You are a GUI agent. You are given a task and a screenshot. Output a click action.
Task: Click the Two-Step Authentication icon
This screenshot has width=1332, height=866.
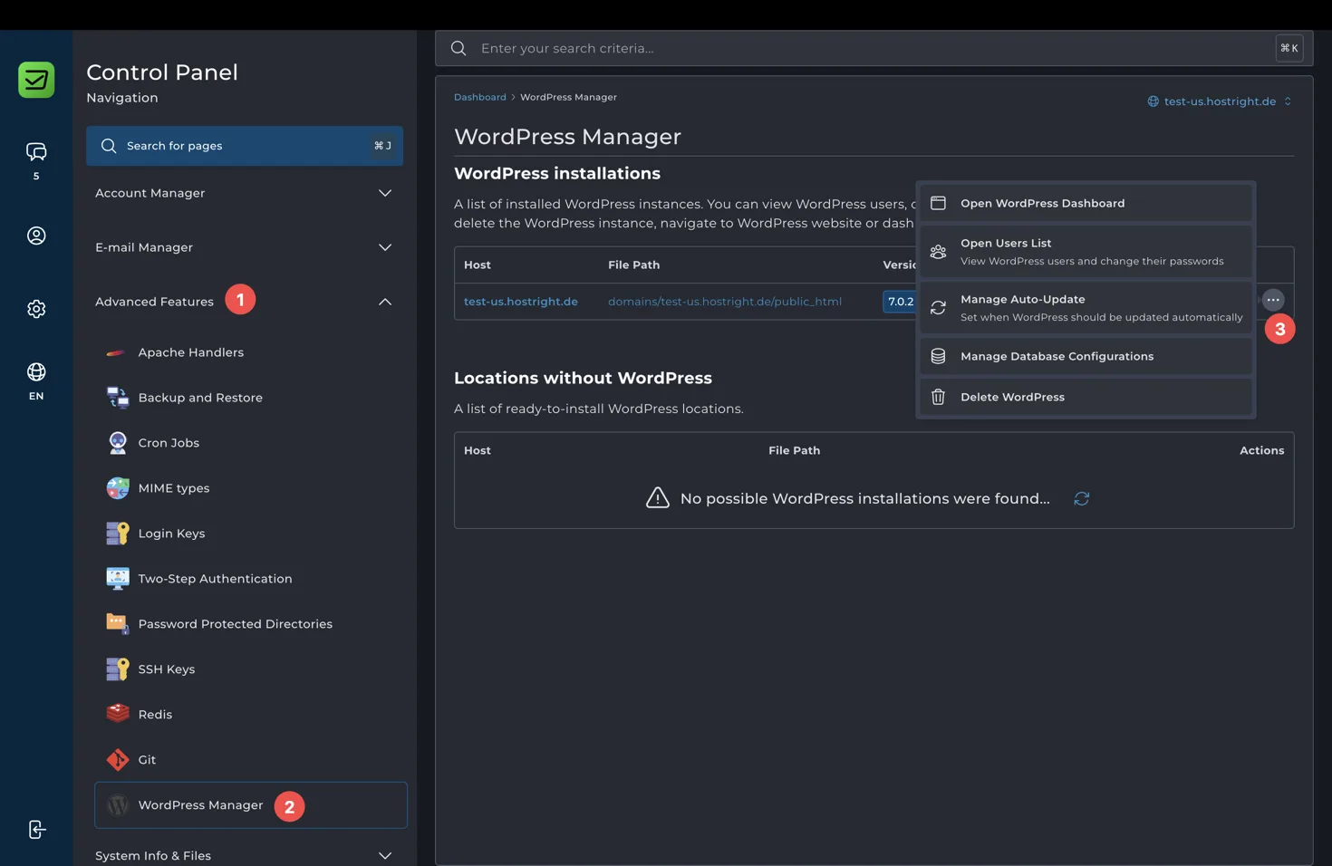[117, 579]
